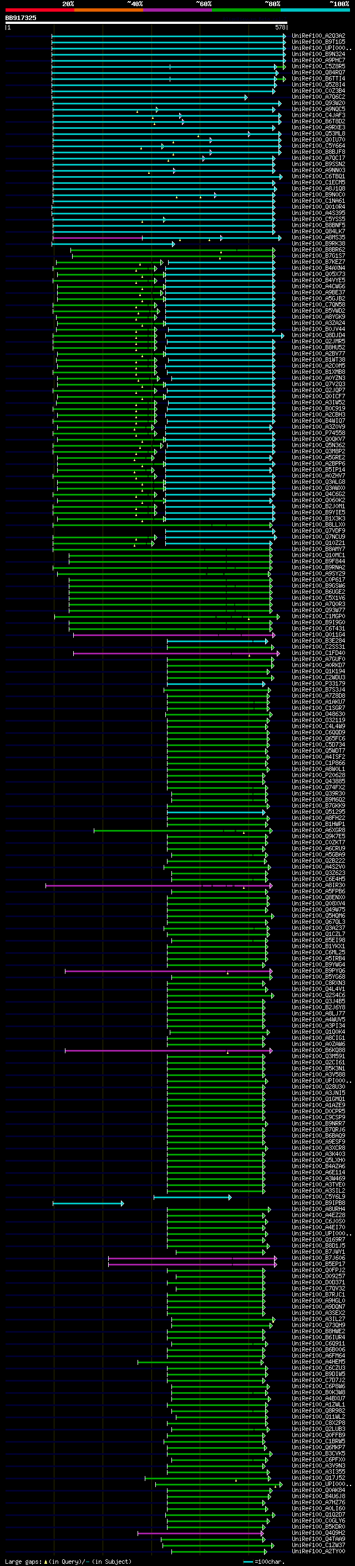Open hit UniRef100_B9T1G5
The width and height of the screenshot is (355, 1566).
tap(318, 42)
